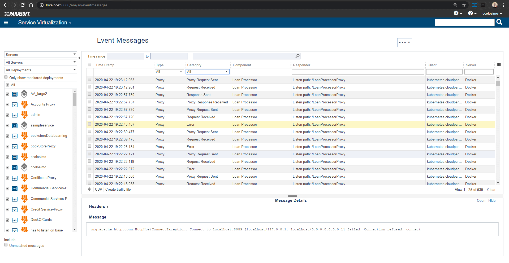
Task: Open the Service Virtualization menu
Action: tap(44, 23)
